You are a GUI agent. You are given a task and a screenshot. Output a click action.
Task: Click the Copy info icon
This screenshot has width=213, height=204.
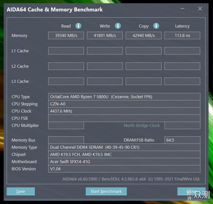click(156, 26)
